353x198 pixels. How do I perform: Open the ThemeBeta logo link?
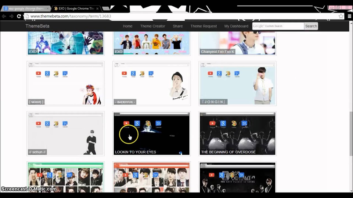pyautogui.click(x=38, y=26)
